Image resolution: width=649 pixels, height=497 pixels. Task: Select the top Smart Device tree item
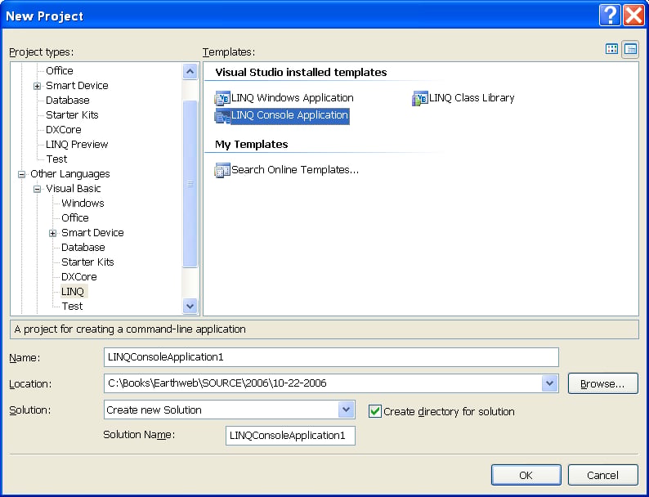coord(77,86)
